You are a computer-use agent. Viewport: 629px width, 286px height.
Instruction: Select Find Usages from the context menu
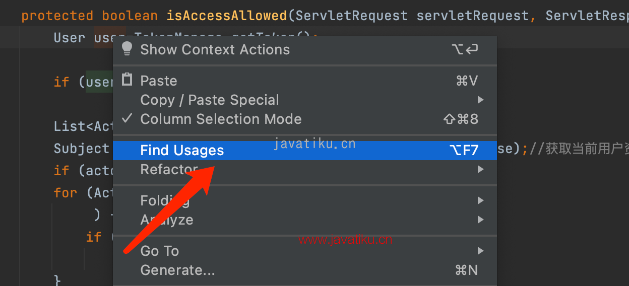pyautogui.click(x=305, y=150)
